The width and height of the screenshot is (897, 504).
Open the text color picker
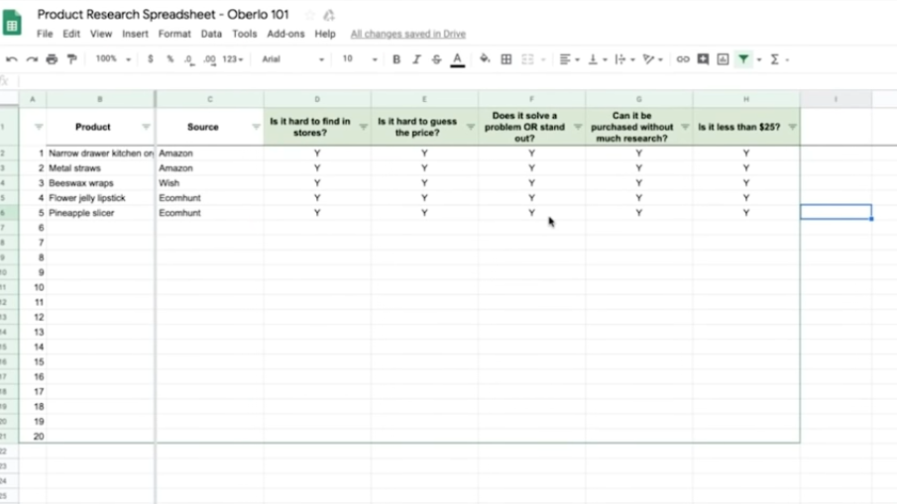[457, 59]
